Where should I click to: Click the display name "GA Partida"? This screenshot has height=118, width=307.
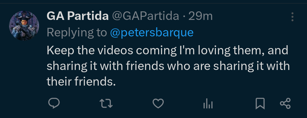(77, 16)
